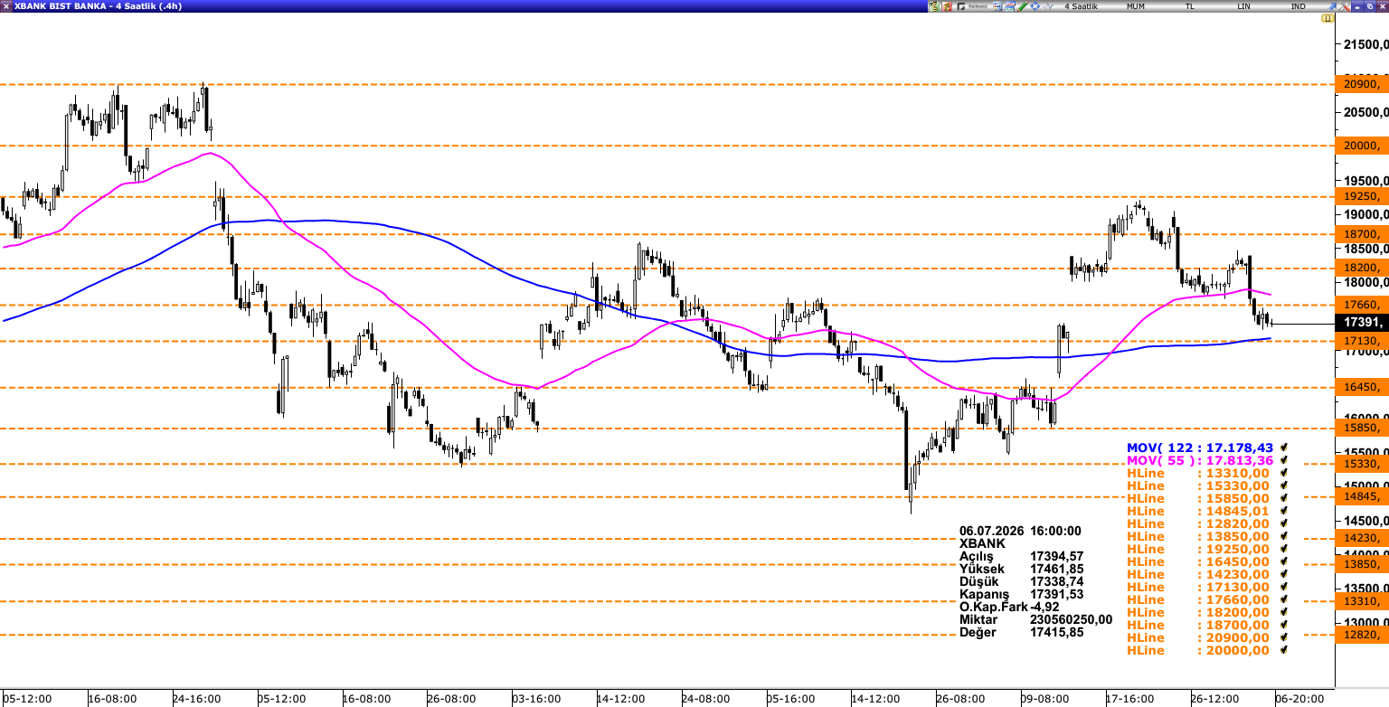Toggle checkmark for HLine 17130,00

pos(1283,587)
